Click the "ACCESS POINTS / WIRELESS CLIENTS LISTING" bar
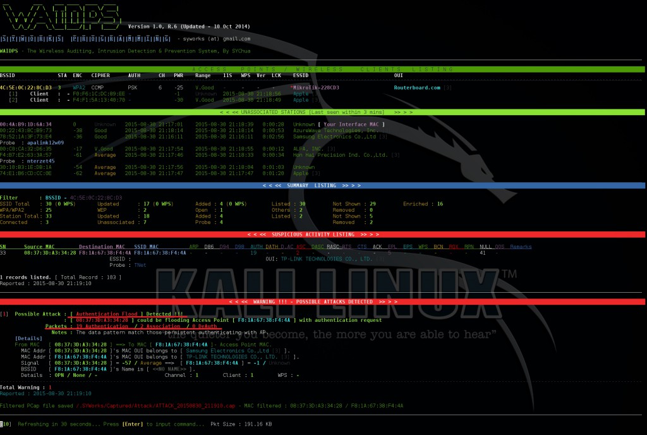 point(322,70)
